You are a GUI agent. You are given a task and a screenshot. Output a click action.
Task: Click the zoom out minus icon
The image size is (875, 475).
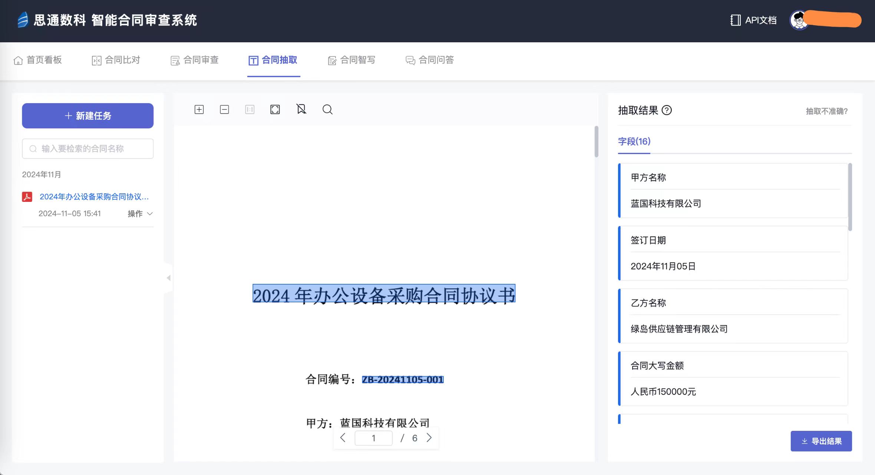point(224,109)
